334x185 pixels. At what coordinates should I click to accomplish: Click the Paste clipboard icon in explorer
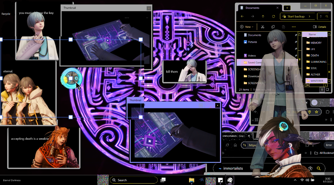click(283, 27)
